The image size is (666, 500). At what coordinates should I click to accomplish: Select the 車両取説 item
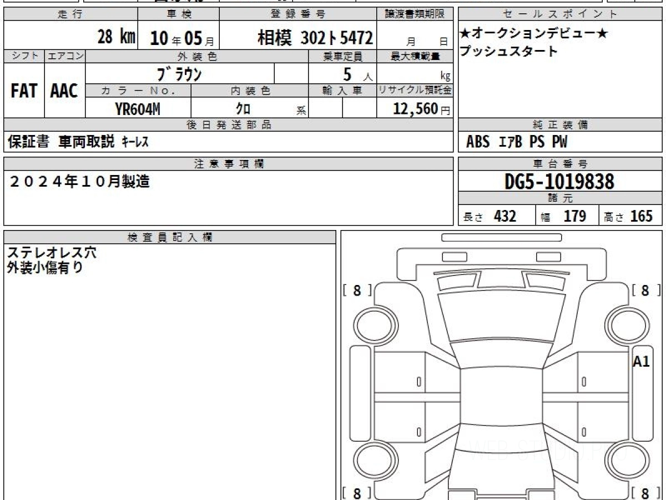(86, 142)
